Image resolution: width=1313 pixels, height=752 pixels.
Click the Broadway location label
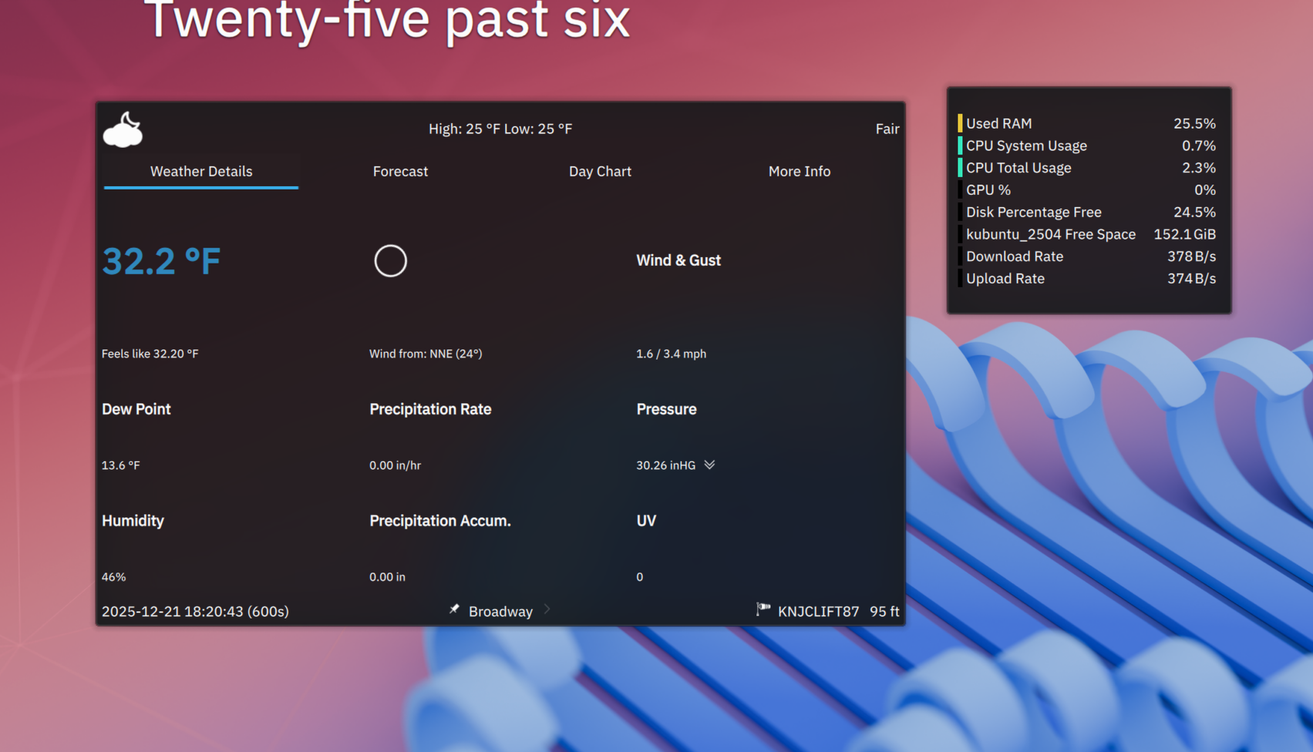pyautogui.click(x=500, y=611)
